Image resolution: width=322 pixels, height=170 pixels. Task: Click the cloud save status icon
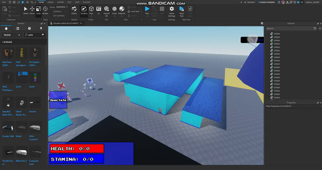(298, 2)
